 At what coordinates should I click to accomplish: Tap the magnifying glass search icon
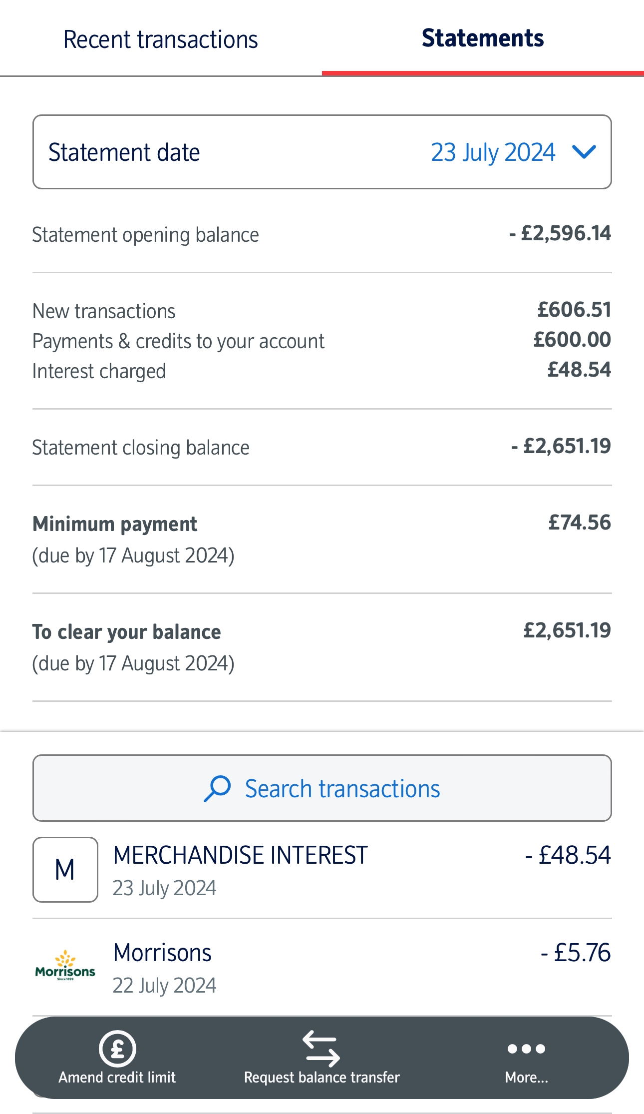tap(217, 788)
